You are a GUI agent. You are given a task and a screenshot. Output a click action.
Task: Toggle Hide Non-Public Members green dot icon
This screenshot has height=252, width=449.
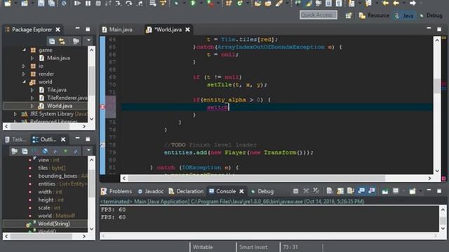pyautogui.click(x=65, y=151)
